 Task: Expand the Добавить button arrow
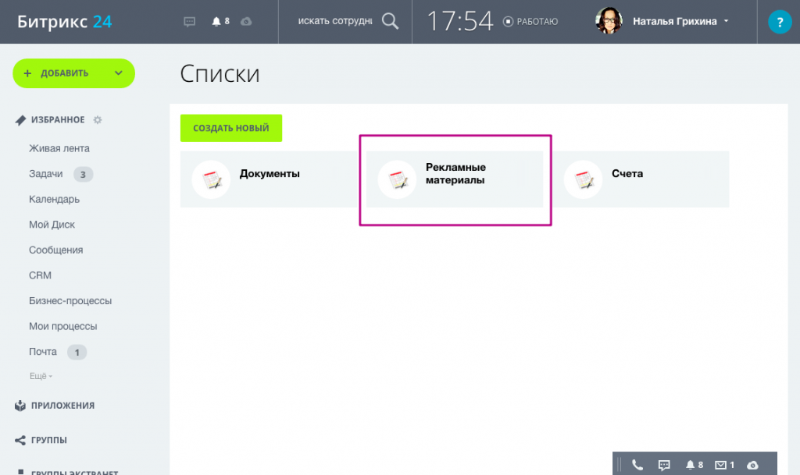click(x=119, y=73)
